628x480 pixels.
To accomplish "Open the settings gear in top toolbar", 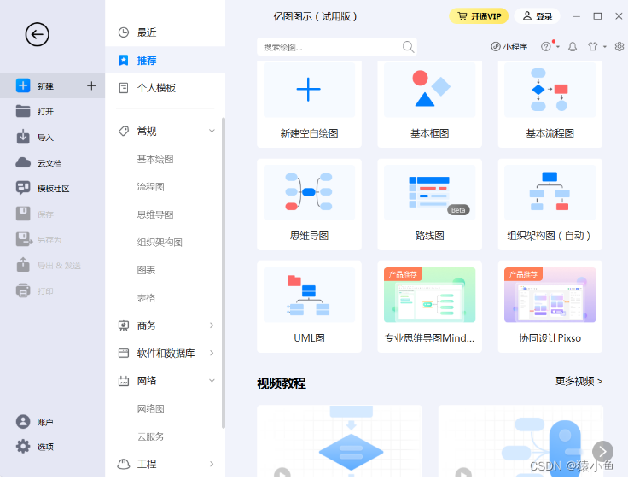I will click(x=619, y=46).
